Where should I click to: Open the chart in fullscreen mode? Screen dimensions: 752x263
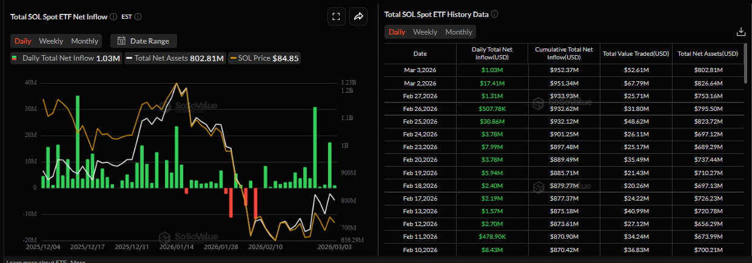point(336,16)
